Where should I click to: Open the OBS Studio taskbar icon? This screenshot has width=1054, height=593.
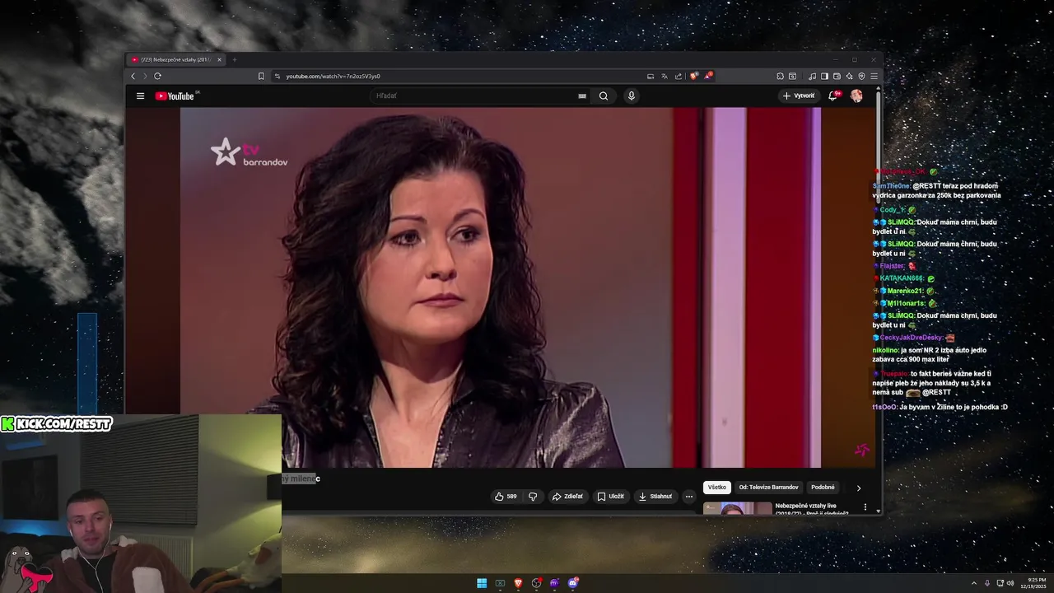pyautogui.click(x=536, y=583)
